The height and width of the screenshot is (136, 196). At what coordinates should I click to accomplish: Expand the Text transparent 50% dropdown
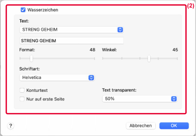click(140, 99)
